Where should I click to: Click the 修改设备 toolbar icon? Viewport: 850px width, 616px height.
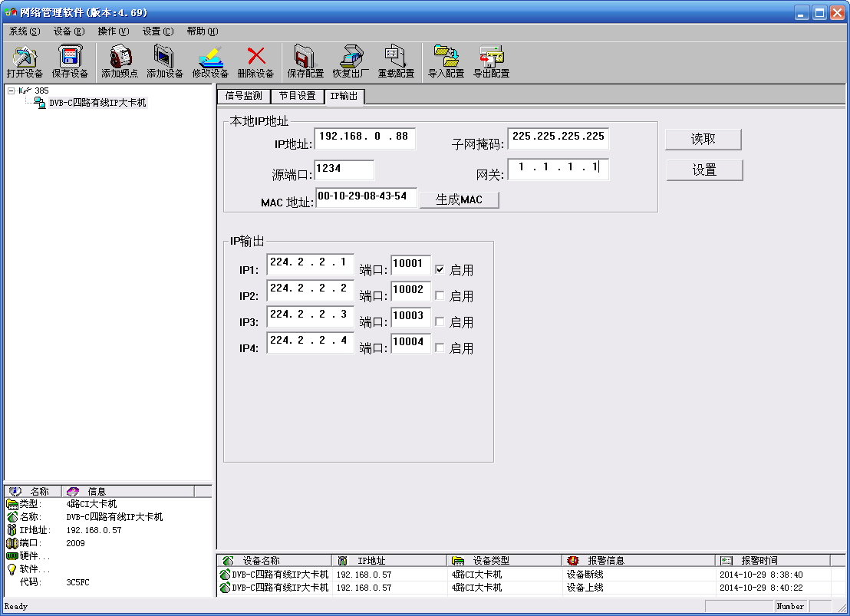(x=210, y=57)
